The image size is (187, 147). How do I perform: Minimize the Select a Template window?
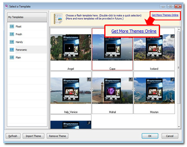(163, 7)
